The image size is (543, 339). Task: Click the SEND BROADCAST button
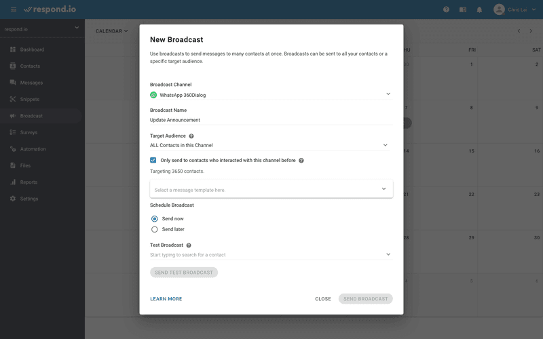366,299
